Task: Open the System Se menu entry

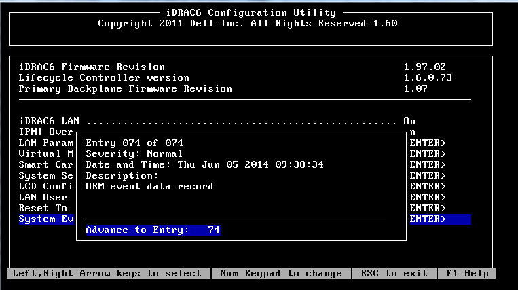Action: 46,176
